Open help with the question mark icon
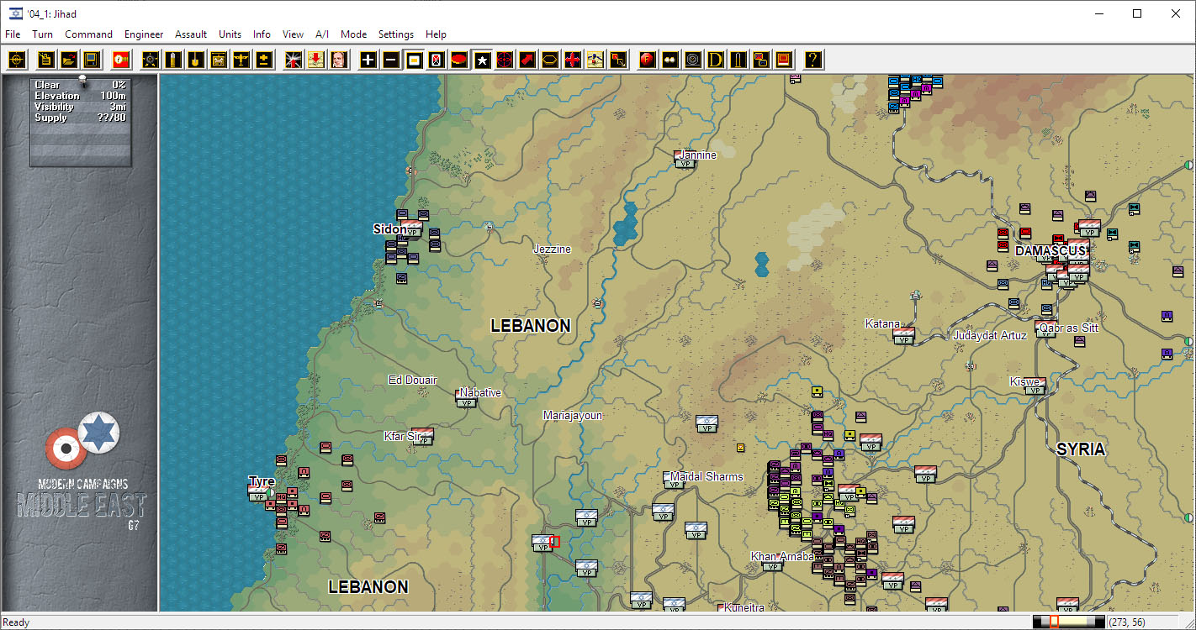1196x630 pixels. coord(813,60)
